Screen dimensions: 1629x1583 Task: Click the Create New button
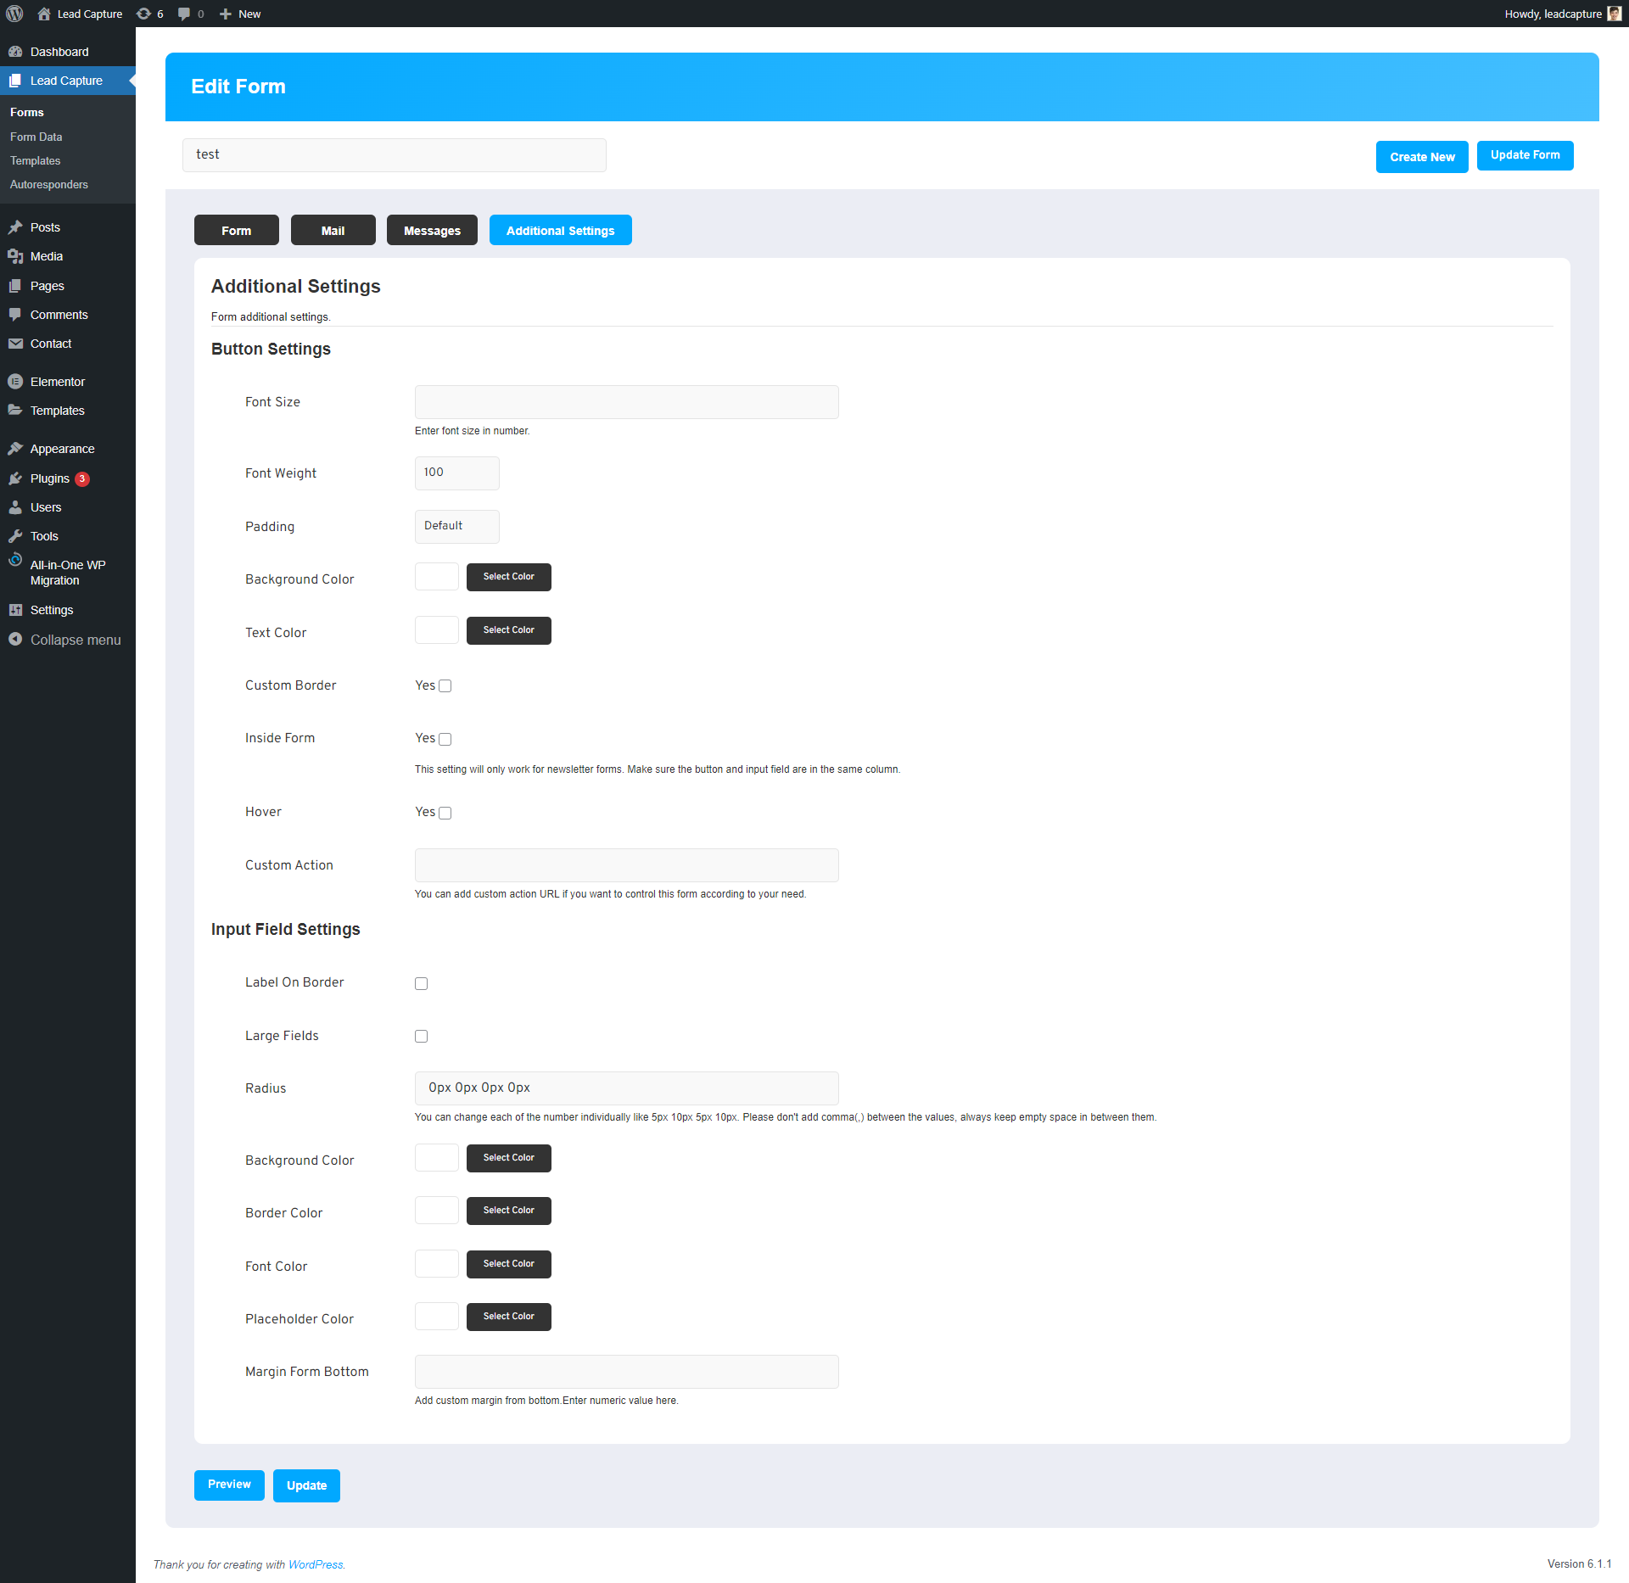tap(1422, 157)
